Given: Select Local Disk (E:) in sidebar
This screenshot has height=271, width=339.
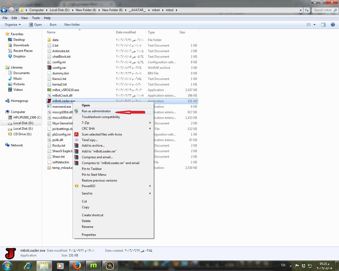Looking at the screenshot, I should (23, 129).
